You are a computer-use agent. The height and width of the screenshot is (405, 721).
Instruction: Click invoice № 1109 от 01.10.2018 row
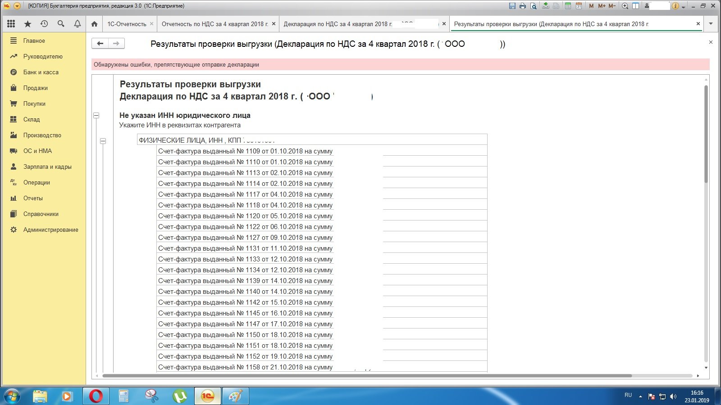tap(322, 151)
